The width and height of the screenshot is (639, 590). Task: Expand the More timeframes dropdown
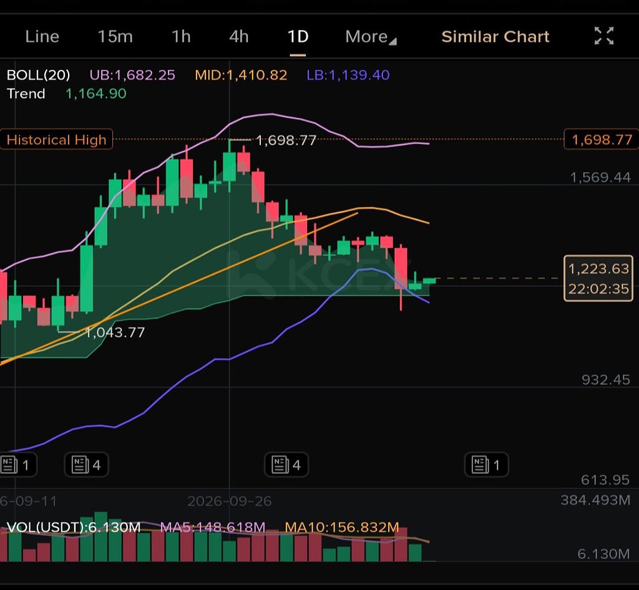point(371,37)
